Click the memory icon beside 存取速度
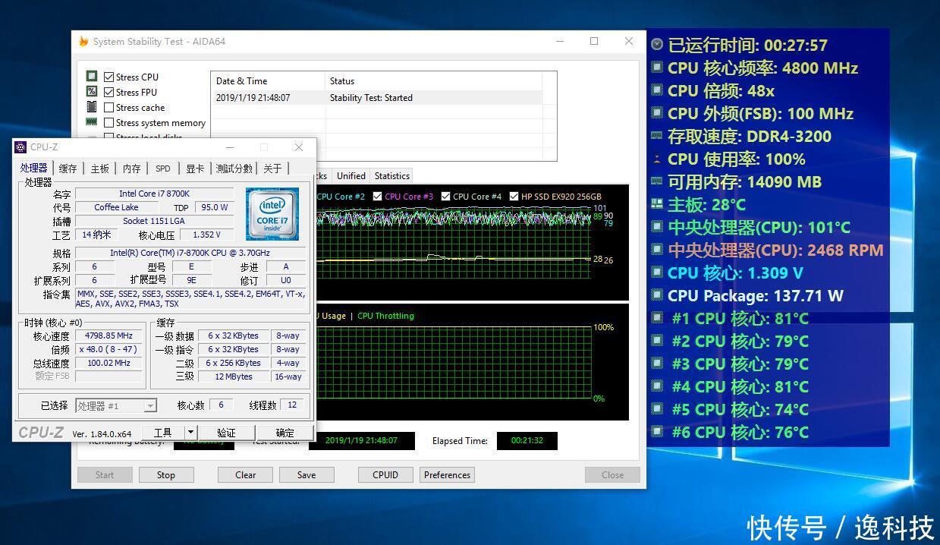940x545 pixels. coord(657,137)
